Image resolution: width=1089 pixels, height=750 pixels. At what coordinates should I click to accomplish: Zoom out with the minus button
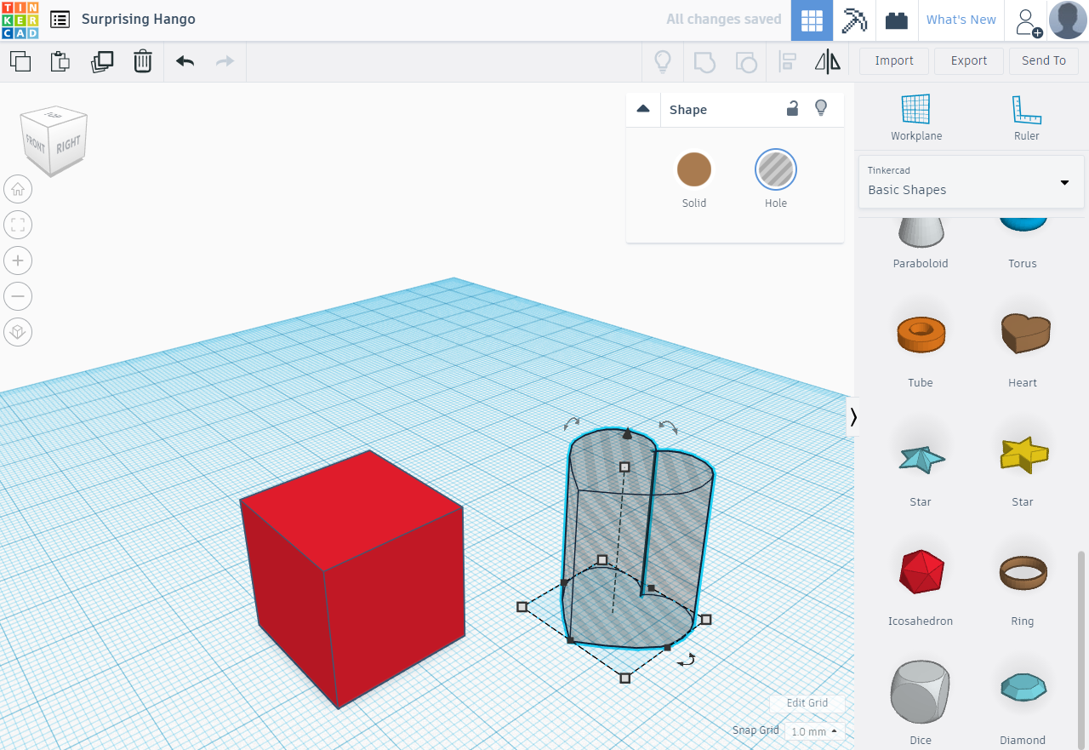pos(18,296)
